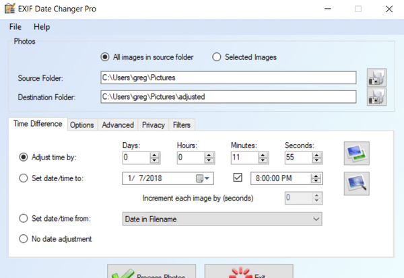Minimize the EXIF Date Changer window
Image resolution: width=404 pixels, height=278 pixels.
click(327, 9)
